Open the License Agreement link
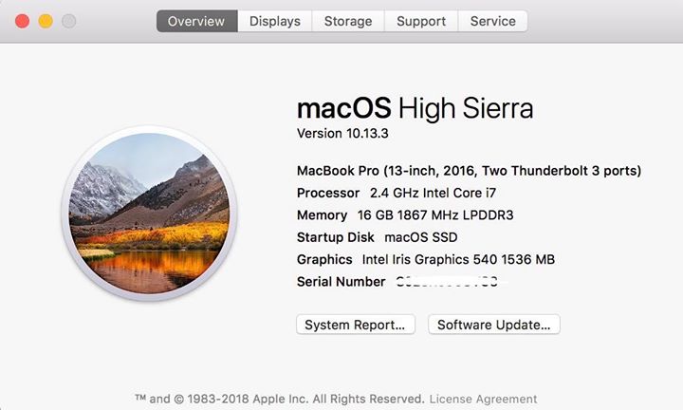Image resolution: width=683 pixels, height=410 pixels. [483, 399]
